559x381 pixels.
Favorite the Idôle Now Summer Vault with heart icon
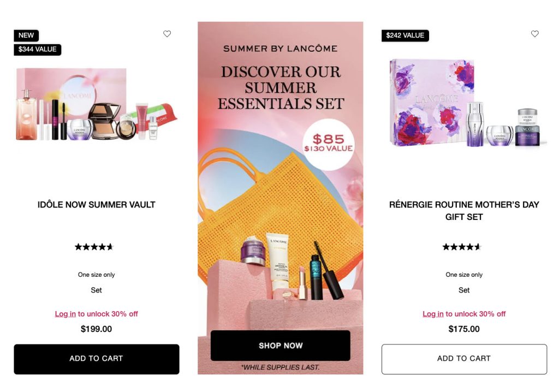[x=167, y=34]
